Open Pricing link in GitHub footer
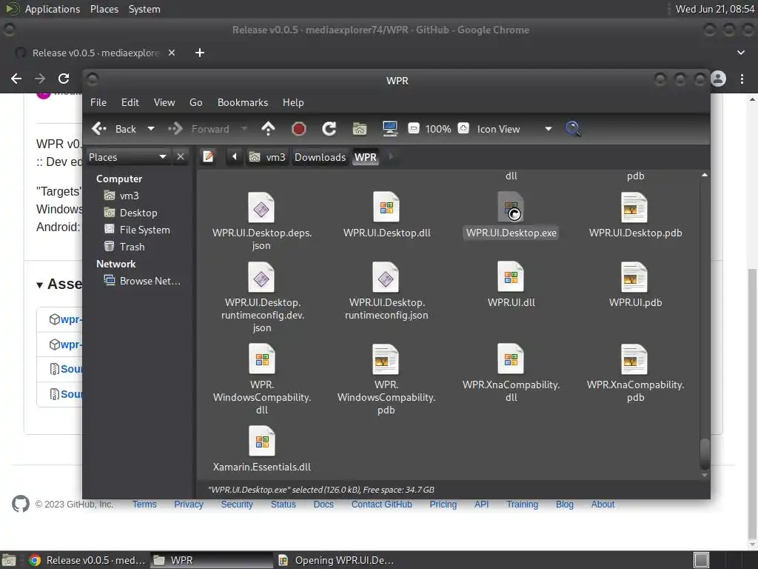The height and width of the screenshot is (569, 758). [443, 504]
